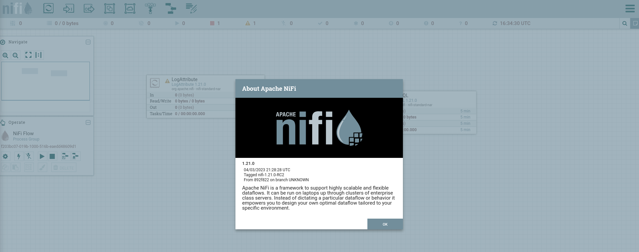Zoom in on the Navigate panel
The image size is (639, 252).
5,55
